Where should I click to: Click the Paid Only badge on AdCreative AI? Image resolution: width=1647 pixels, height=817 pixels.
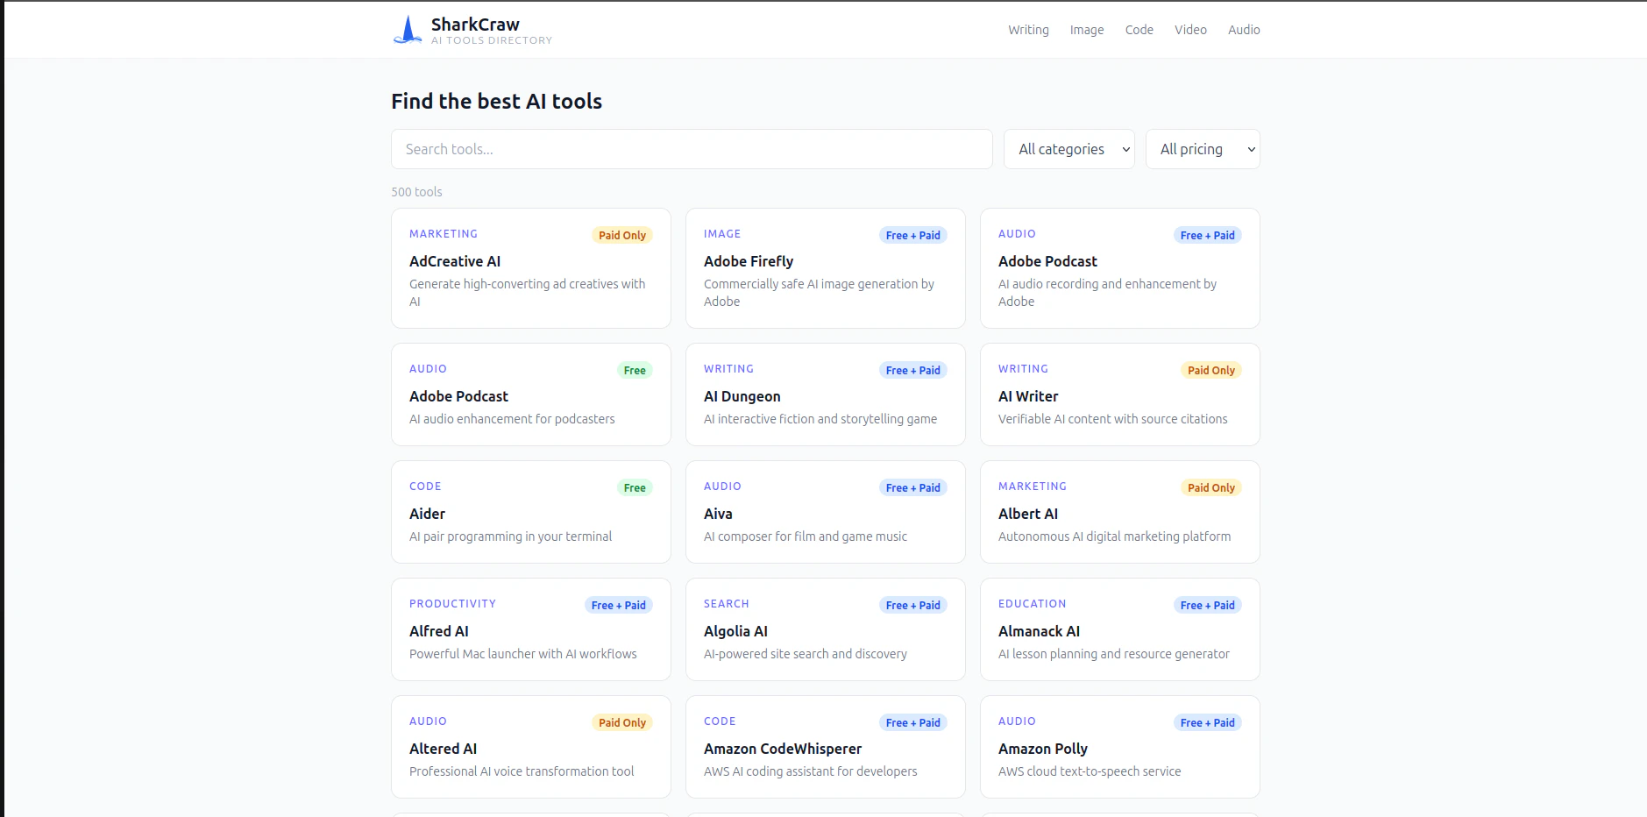[622, 235]
